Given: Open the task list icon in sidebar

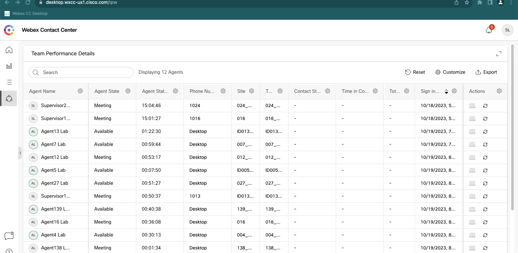Looking at the screenshot, I should click(9, 82).
